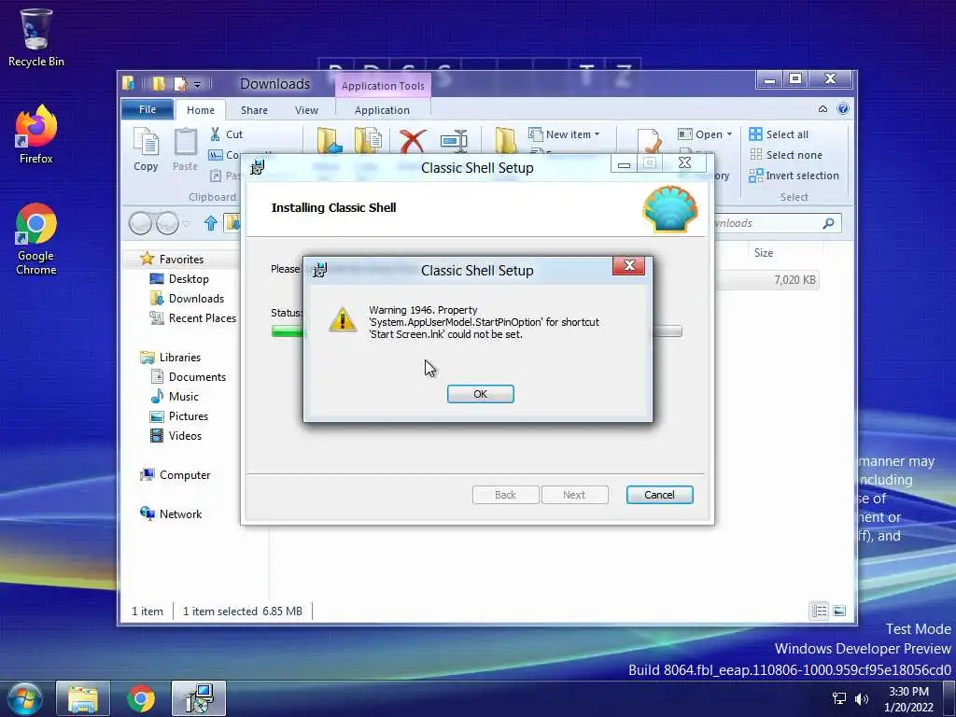Click Select all in ribbon
This screenshot has width=956, height=717.
pyautogui.click(x=779, y=134)
